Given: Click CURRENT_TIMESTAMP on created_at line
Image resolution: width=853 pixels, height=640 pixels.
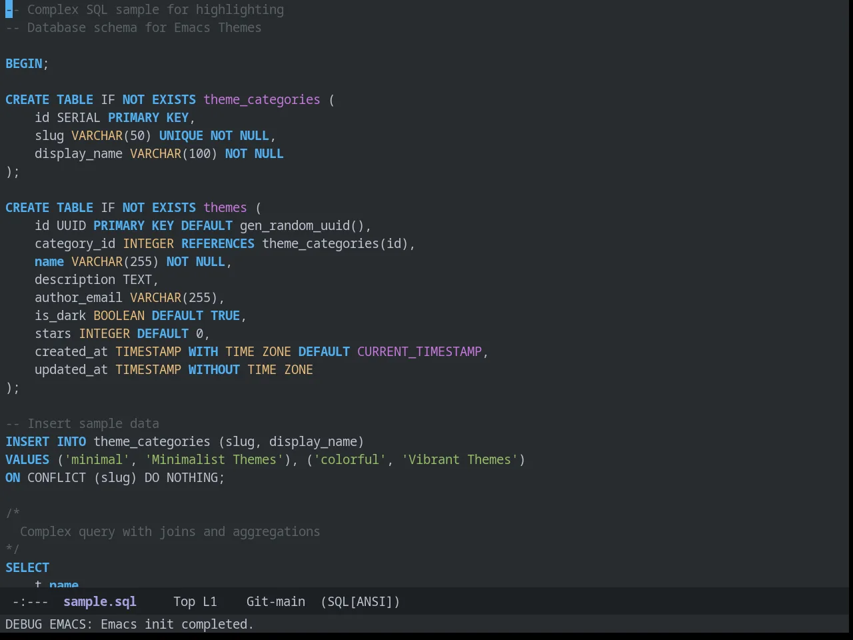Looking at the screenshot, I should [419, 351].
